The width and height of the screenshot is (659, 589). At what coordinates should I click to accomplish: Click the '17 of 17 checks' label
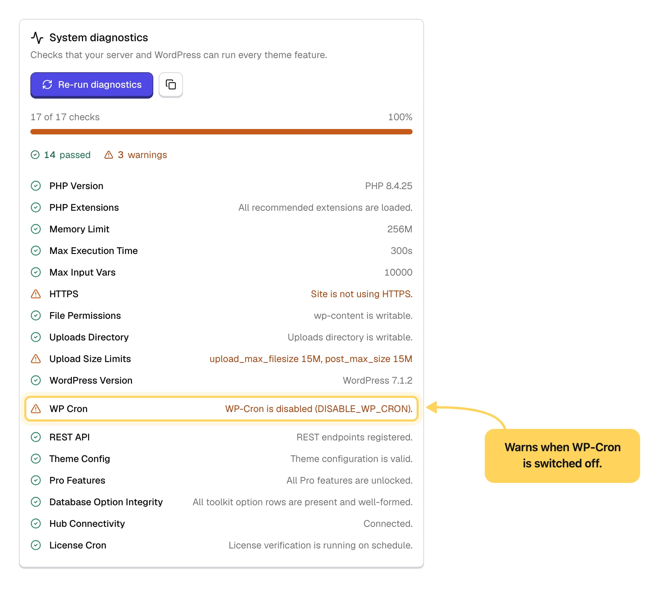point(65,117)
